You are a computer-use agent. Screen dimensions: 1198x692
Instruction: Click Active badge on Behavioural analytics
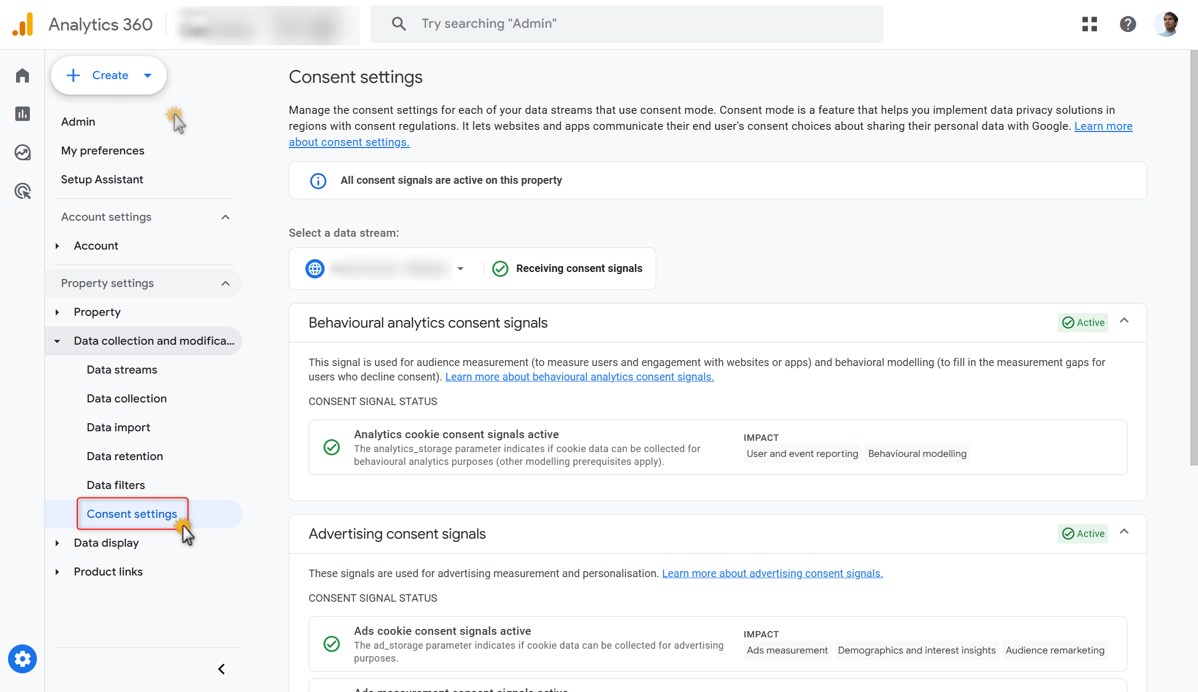click(x=1083, y=322)
